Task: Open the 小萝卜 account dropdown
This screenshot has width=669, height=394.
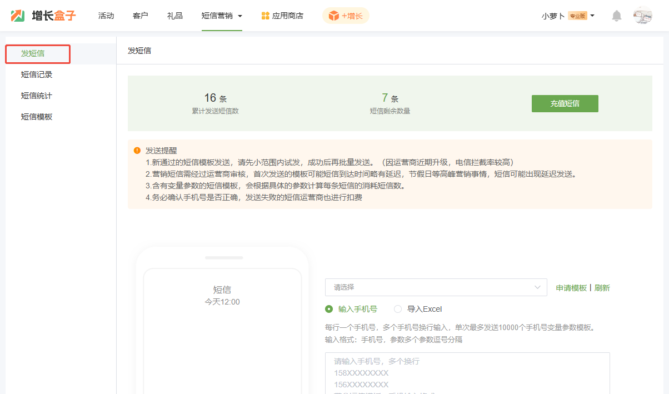Action: tap(568, 16)
